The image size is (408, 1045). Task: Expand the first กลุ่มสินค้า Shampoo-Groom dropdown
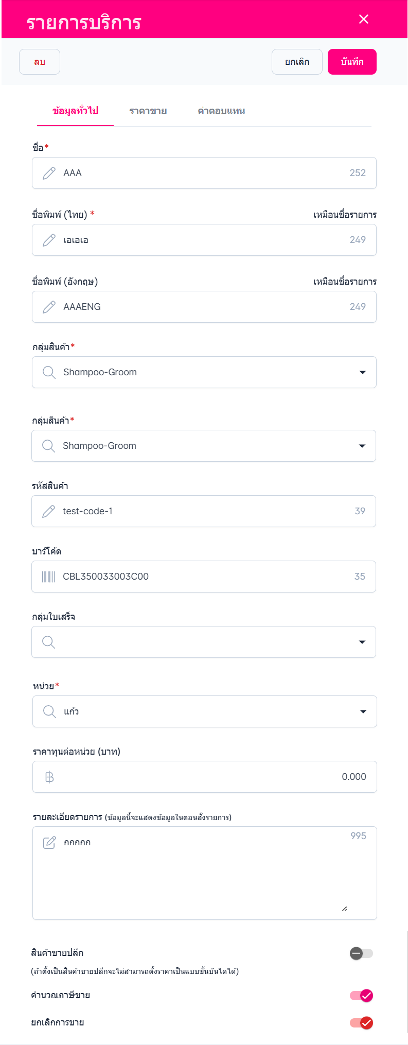(363, 372)
